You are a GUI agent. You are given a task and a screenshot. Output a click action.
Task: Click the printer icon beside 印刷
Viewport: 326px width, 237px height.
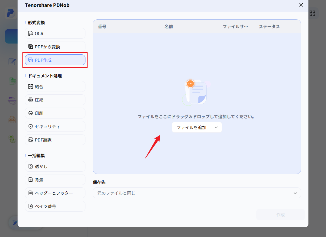(x=31, y=113)
